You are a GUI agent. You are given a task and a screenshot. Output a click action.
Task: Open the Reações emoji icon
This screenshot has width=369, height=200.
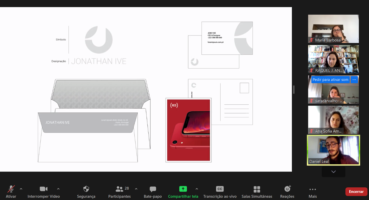click(287, 189)
